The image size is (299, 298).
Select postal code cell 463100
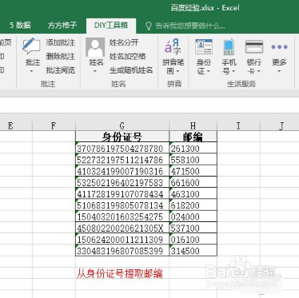193,194
